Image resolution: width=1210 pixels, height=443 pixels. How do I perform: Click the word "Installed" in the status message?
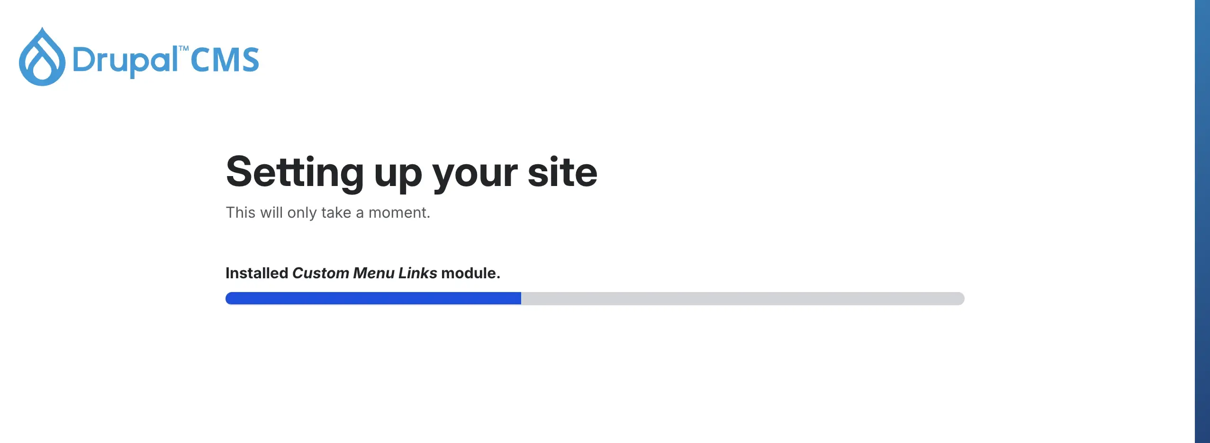click(257, 273)
